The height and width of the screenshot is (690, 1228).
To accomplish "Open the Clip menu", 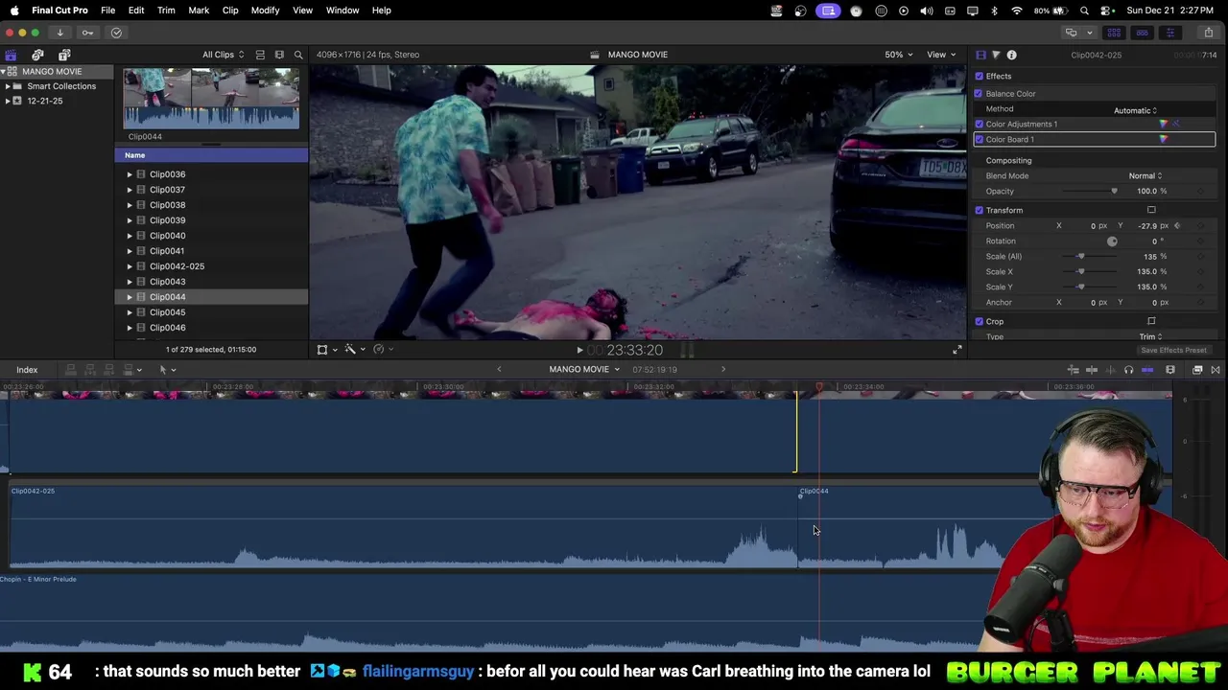I will click(x=230, y=11).
